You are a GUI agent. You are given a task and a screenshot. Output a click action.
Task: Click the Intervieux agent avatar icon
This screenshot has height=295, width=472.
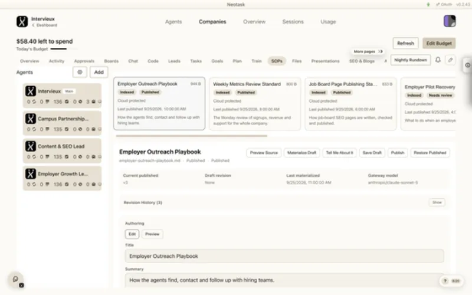click(31, 91)
